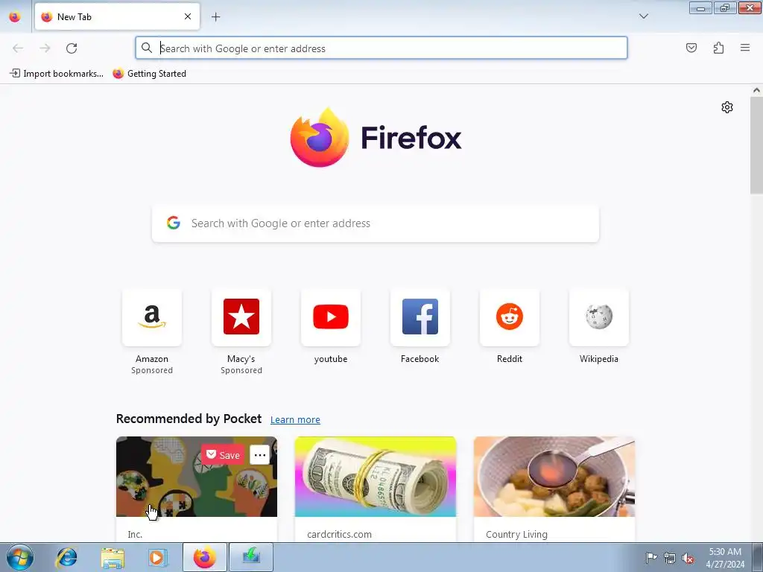Open a new tab with plus button
Image resolution: width=763 pixels, height=572 pixels.
click(215, 17)
